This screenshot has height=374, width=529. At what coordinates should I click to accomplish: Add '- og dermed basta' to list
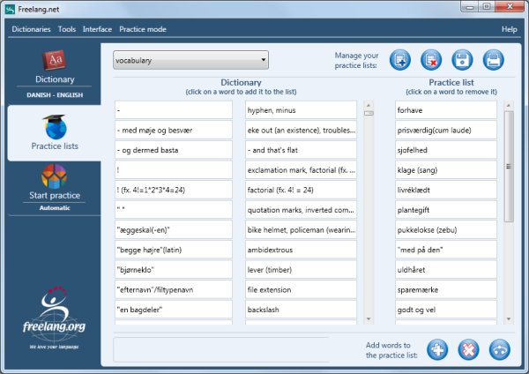[x=174, y=150]
